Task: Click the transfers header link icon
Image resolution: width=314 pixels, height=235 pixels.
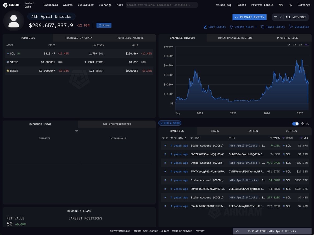Action: click(x=167, y=138)
